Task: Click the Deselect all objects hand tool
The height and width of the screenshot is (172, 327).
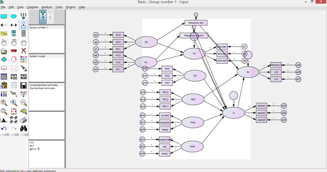Action: point(23,42)
